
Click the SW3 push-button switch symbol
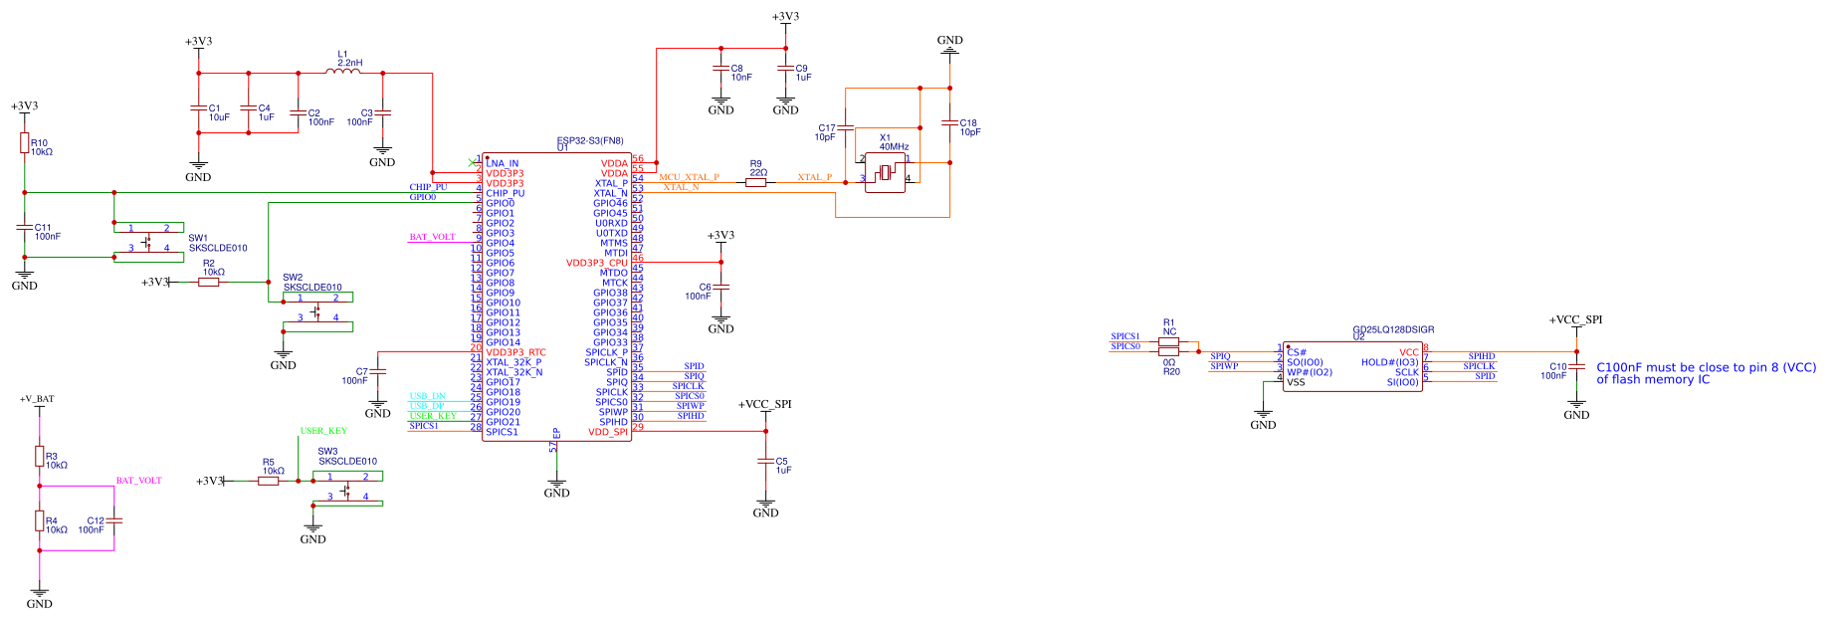pos(347,491)
